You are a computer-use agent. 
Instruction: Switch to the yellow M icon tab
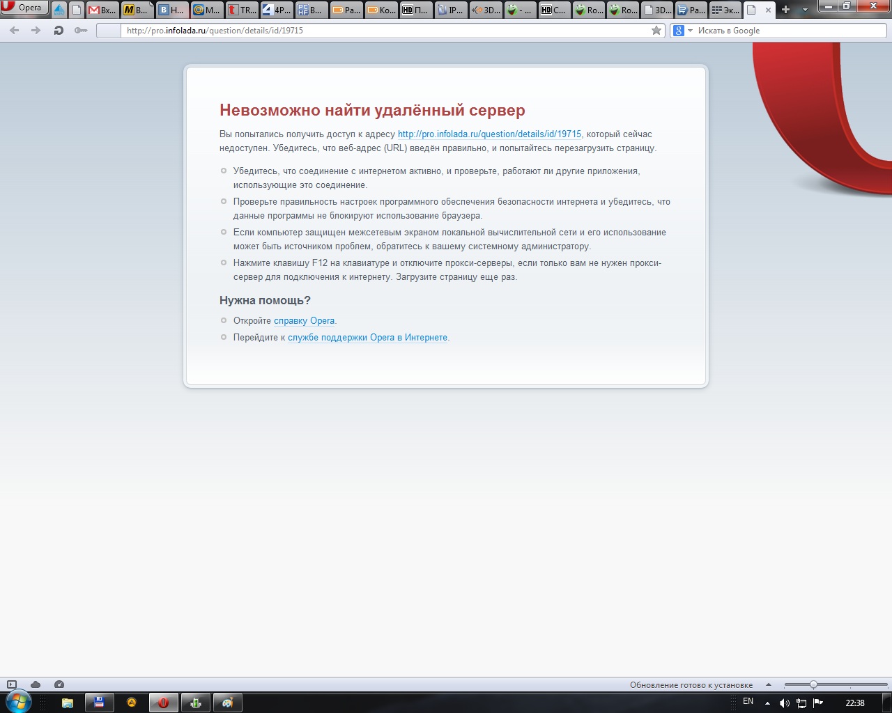137,10
